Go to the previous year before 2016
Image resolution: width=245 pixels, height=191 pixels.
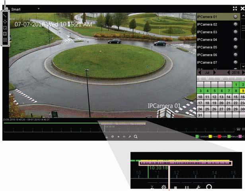228,72
